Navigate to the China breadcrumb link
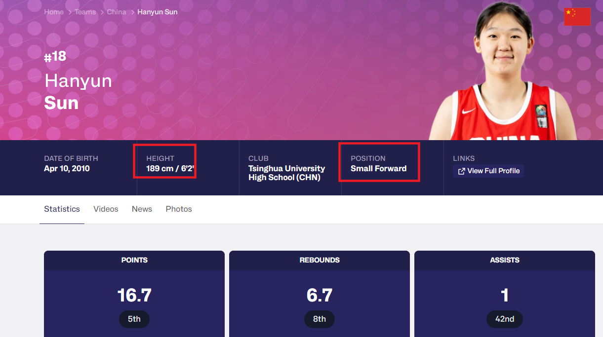The width and height of the screenshot is (603, 337). (117, 12)
